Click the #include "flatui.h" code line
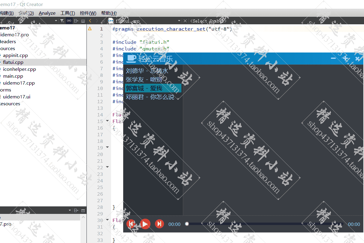Screen dimensions: 364x243 tap(141, 42)
